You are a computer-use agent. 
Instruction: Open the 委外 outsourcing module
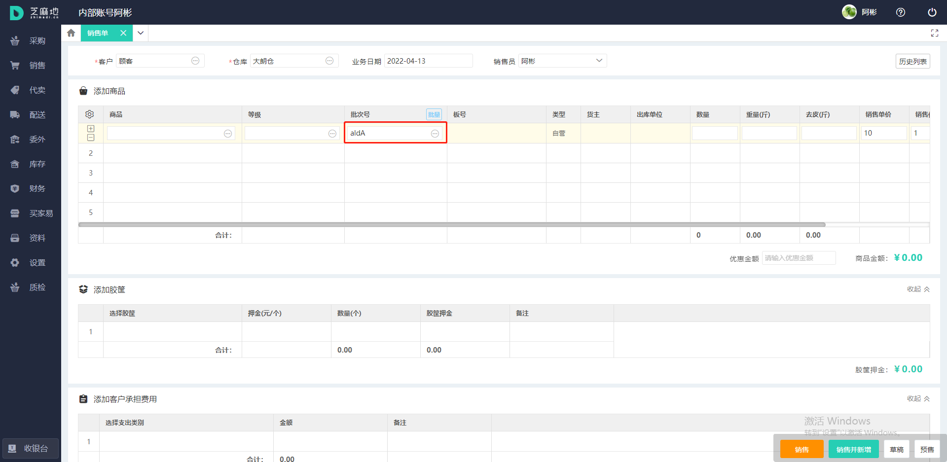pos(31,140)
